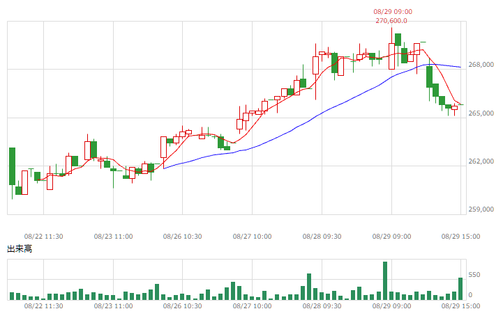Click the 265,000 price axis label

[481, 113]
